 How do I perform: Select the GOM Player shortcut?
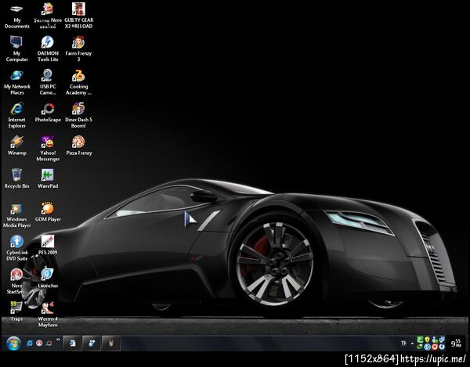[48, 212]
